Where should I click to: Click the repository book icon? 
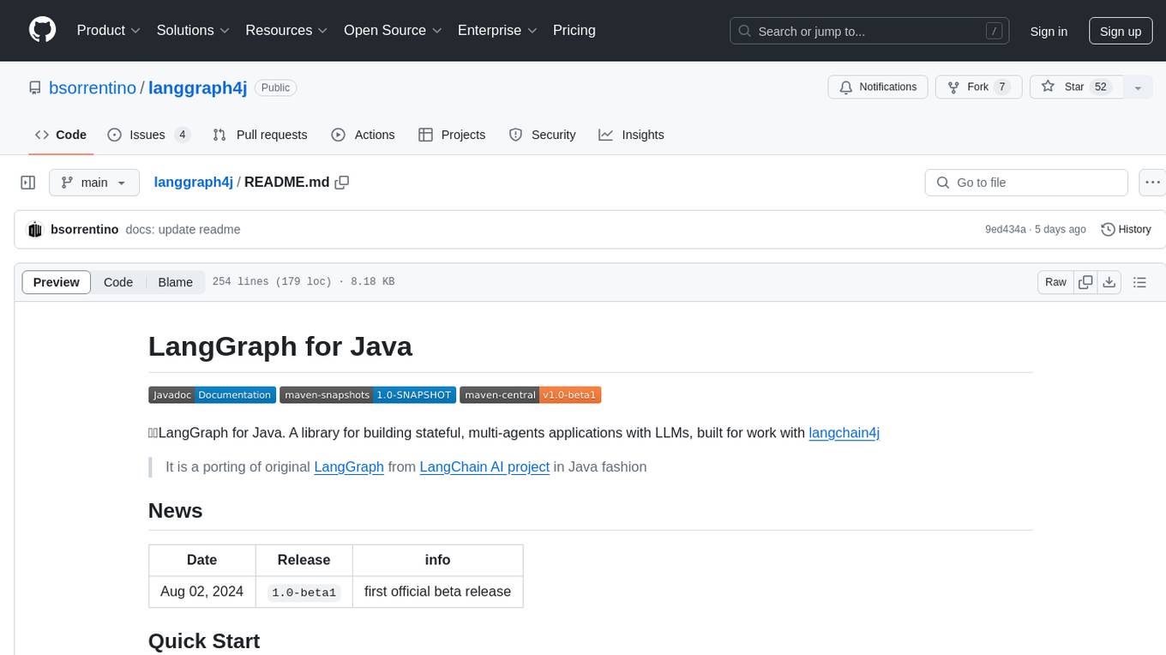coord(35,87)
